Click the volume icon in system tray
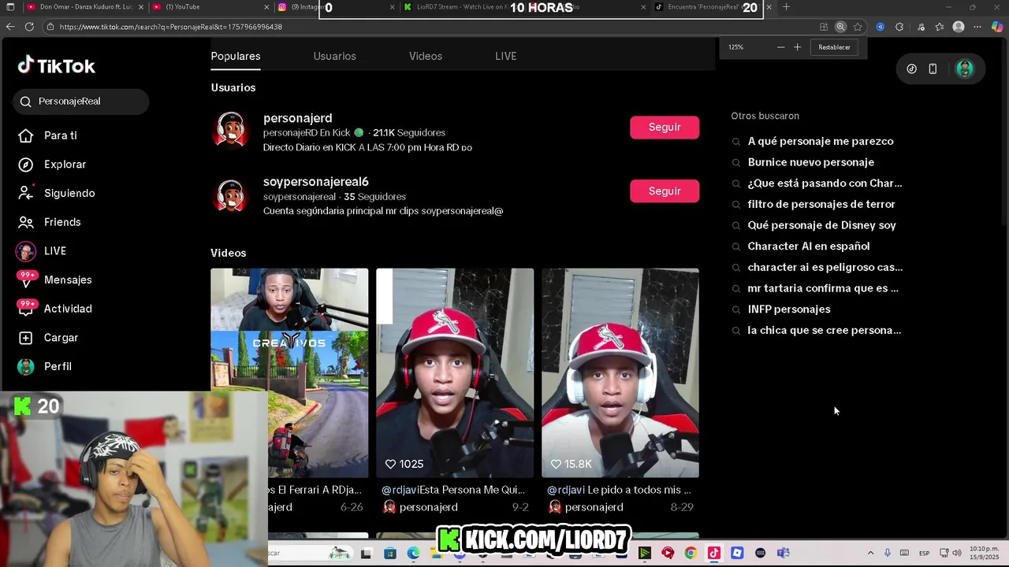1009x567 pixels. [957, 553]
